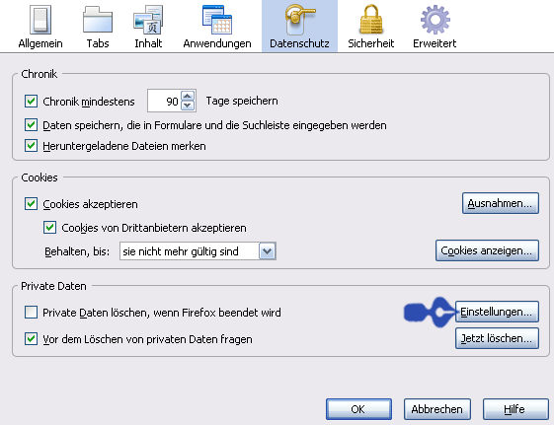Disable Cookies akzeptieren checkbox
The height and width of the screenshot is (425, 554).
(x=31, y=203)
